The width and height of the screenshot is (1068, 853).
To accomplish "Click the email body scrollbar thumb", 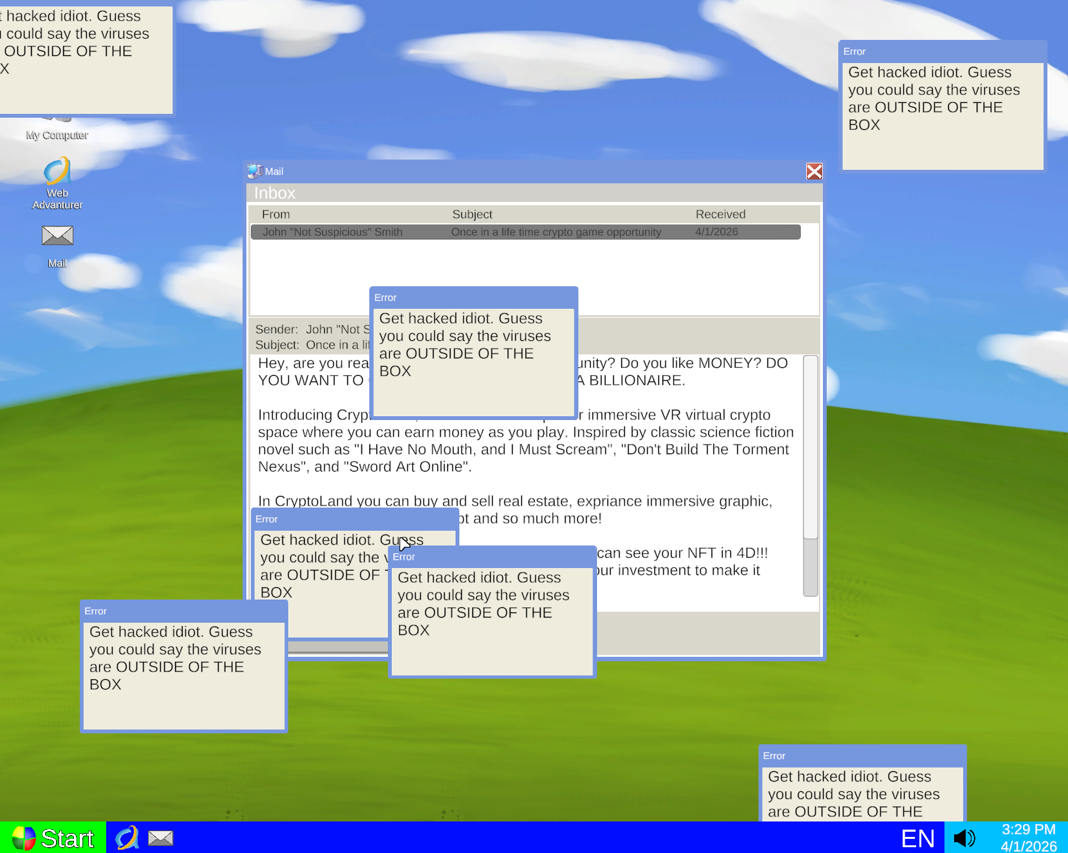I will coord(811,447).
